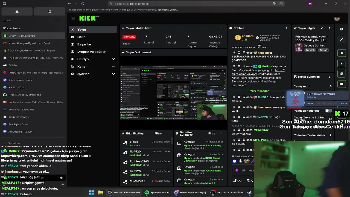Click the info icon in right rail
The image size is (350, 197).
click(x=342, y=29)
